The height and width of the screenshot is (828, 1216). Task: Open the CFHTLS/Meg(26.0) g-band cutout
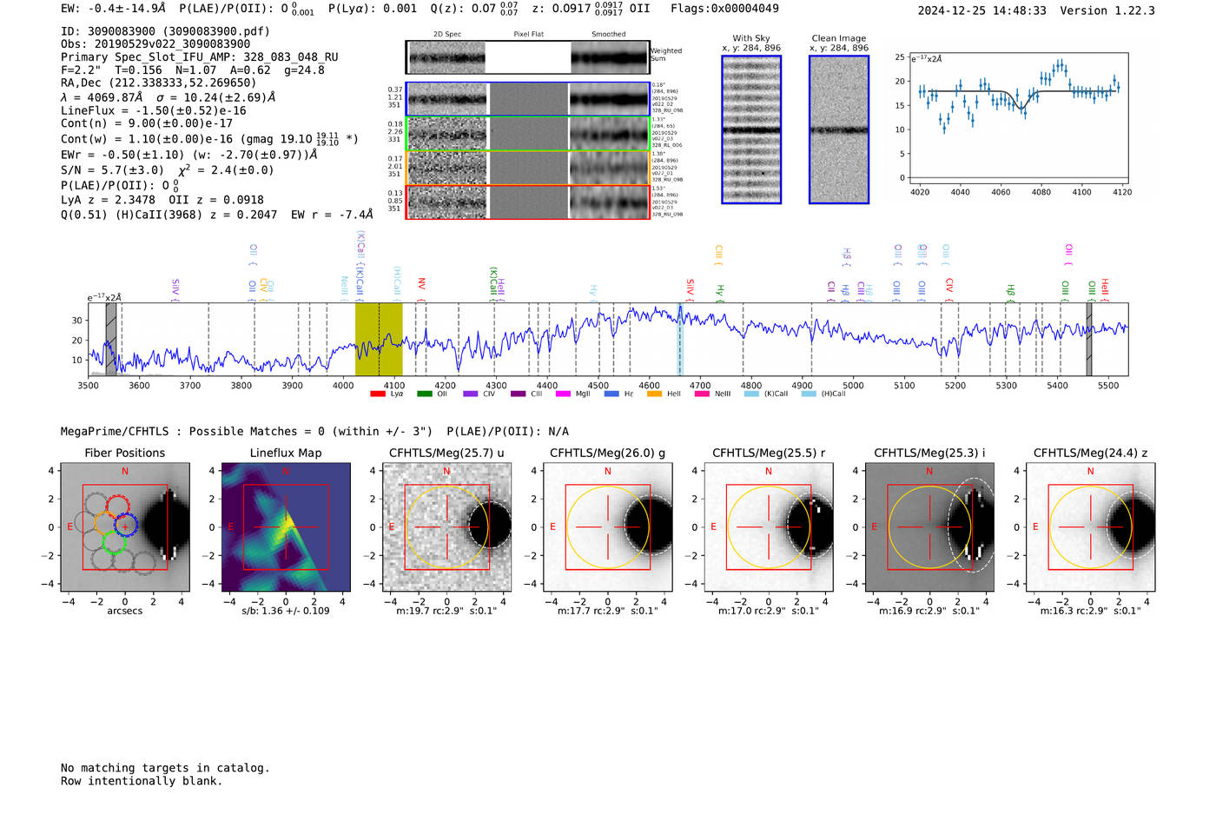point(608,527)
